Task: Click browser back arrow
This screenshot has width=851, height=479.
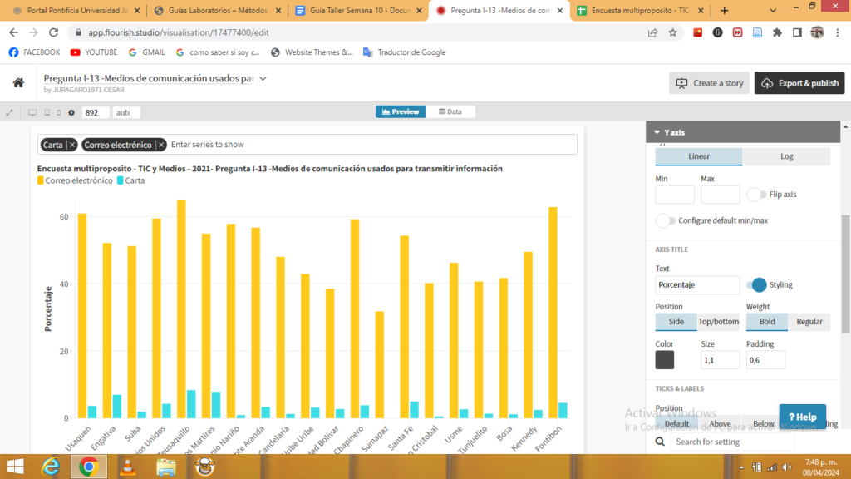Action: coord(13,32)
